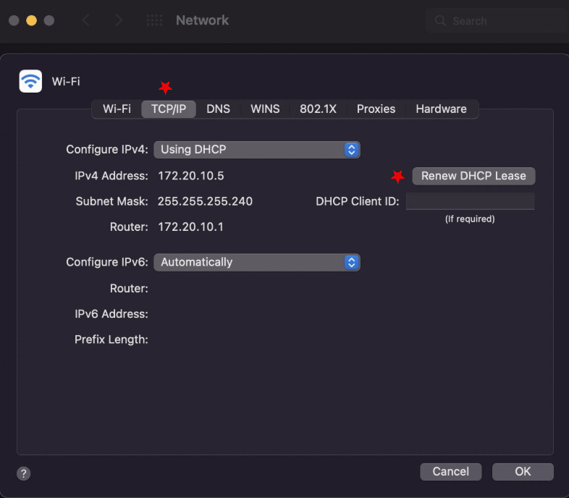Screen dimensions: 569x498
Task: Click the blue Wi-Fi icon
Action: [x=30, y=81]
